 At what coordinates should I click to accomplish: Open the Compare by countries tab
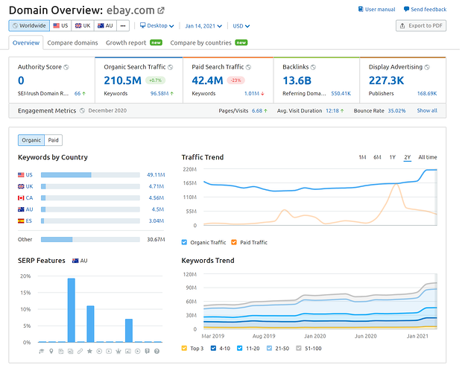pyautogui.click(x=209, y=42)
